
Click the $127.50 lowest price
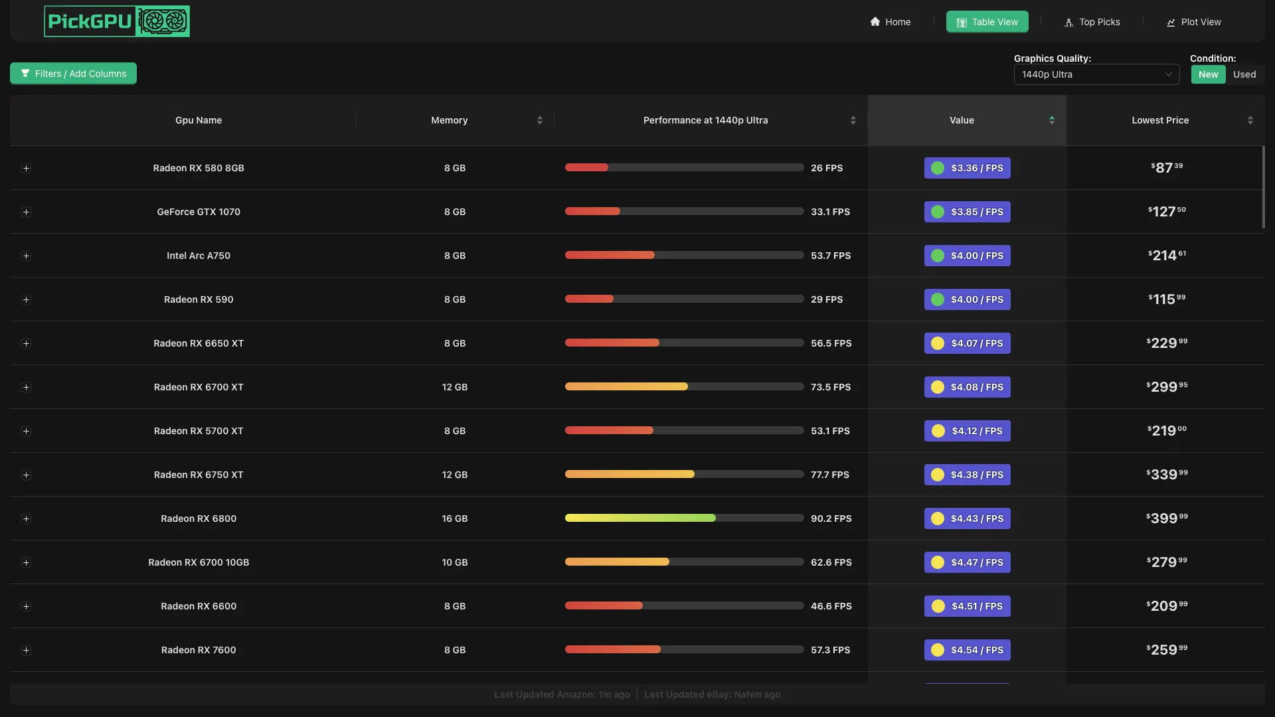(x=1167, y=212)
